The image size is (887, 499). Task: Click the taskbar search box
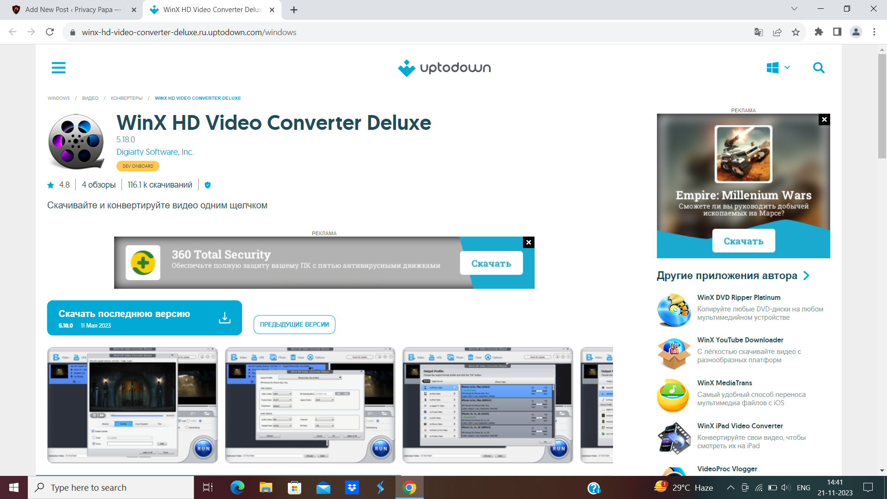point(111,487)
